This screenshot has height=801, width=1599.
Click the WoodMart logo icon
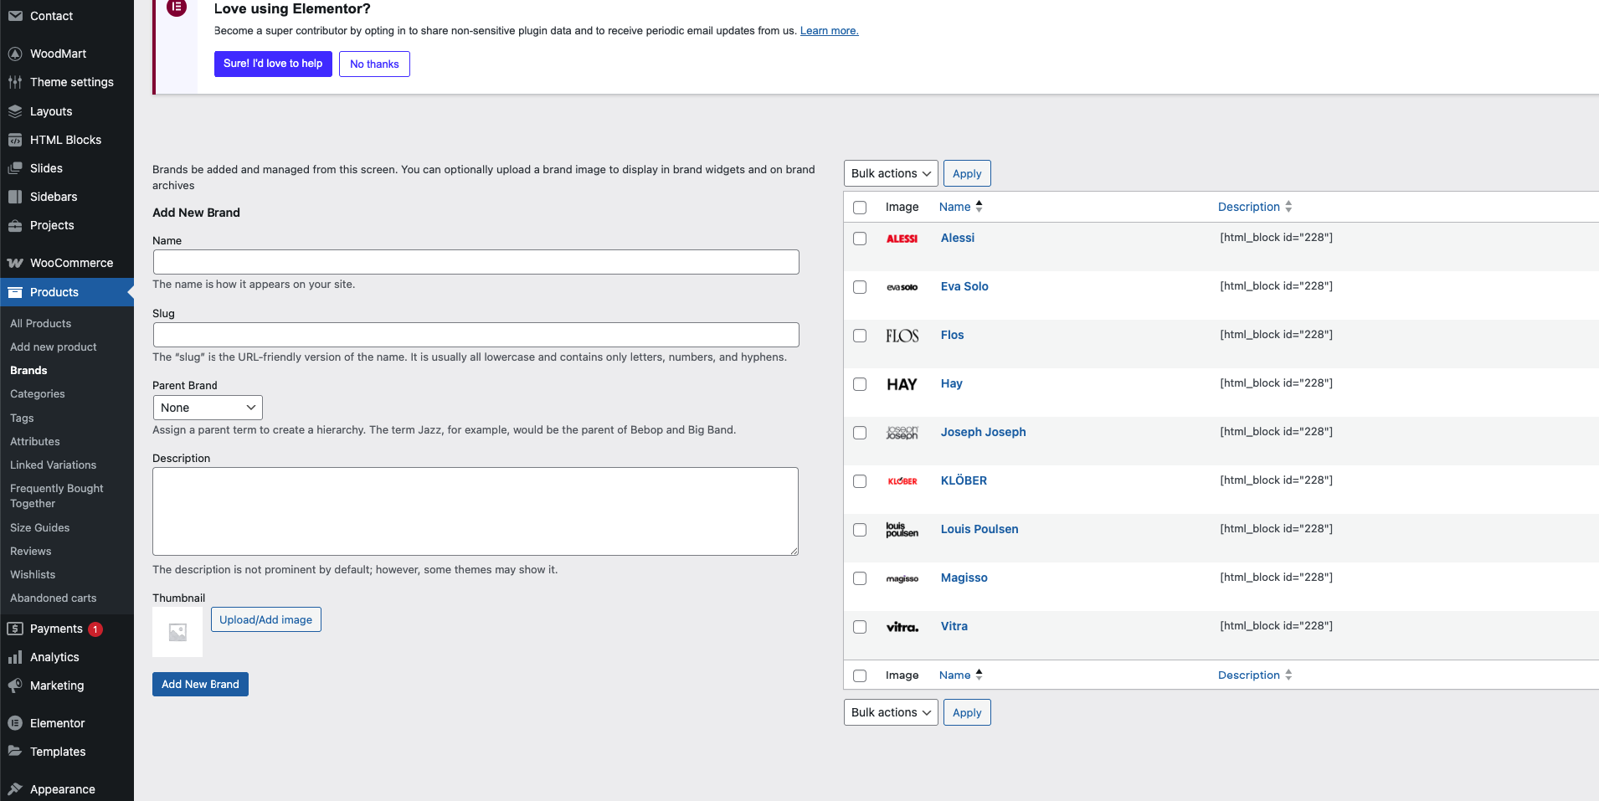pyautogui.click(x=15, y=54)
